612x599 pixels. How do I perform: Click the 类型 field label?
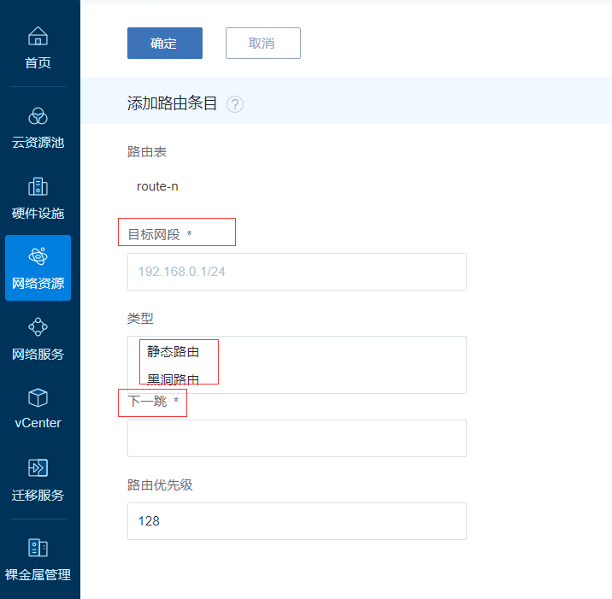click(140, 319)
